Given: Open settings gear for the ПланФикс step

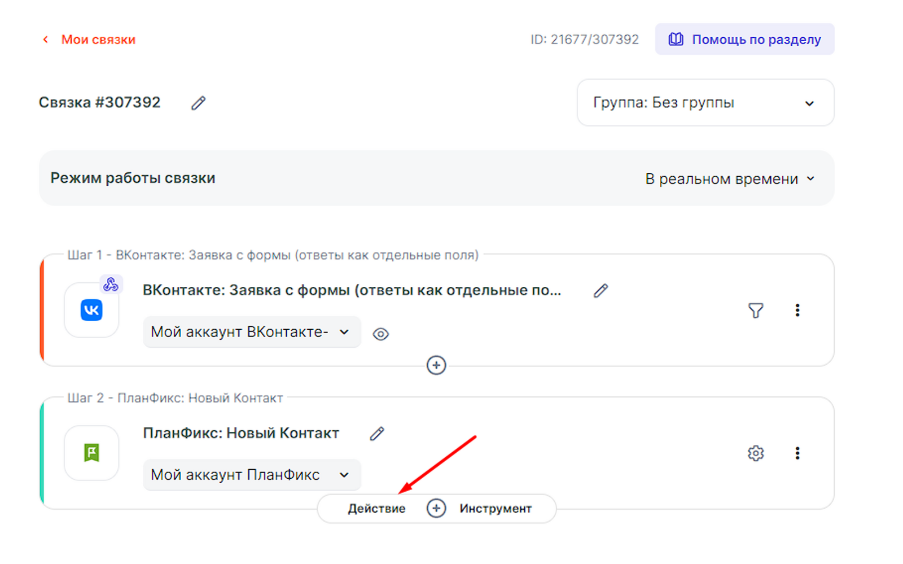Looking at the screenshot, I should [x=756, y=453].
